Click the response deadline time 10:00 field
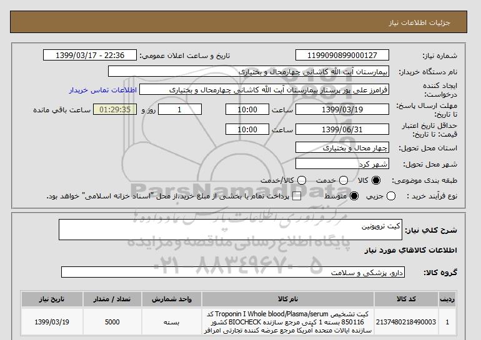 247,109
